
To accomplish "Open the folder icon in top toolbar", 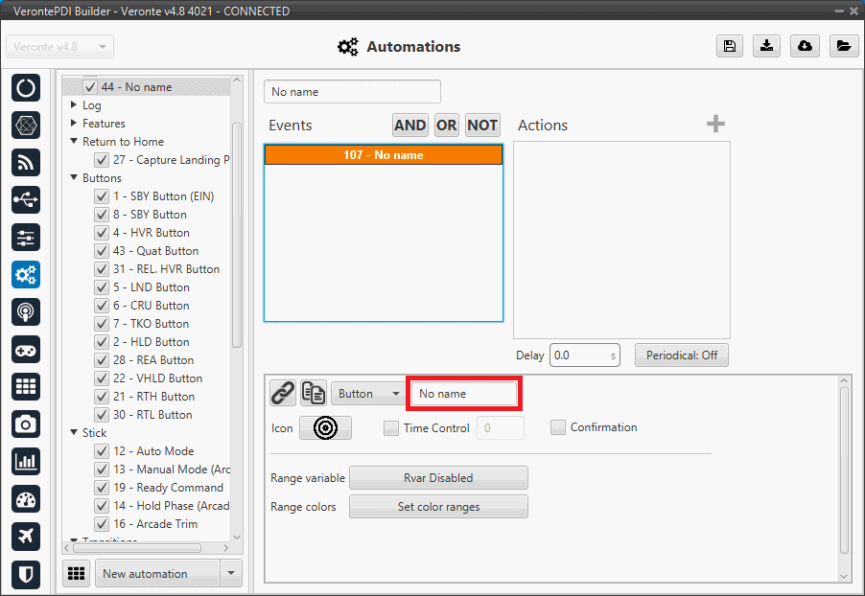I will (842, 46).
